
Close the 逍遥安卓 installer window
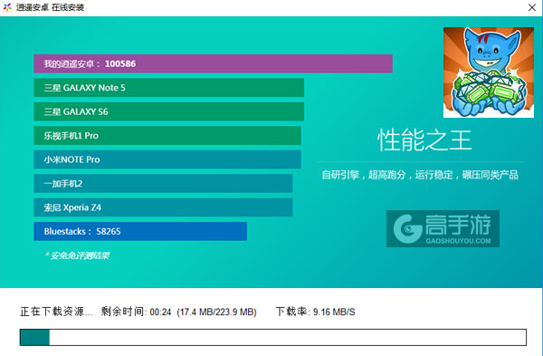532,7
